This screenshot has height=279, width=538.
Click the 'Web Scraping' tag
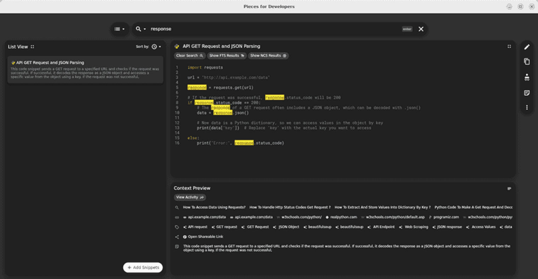pos(414,227)
